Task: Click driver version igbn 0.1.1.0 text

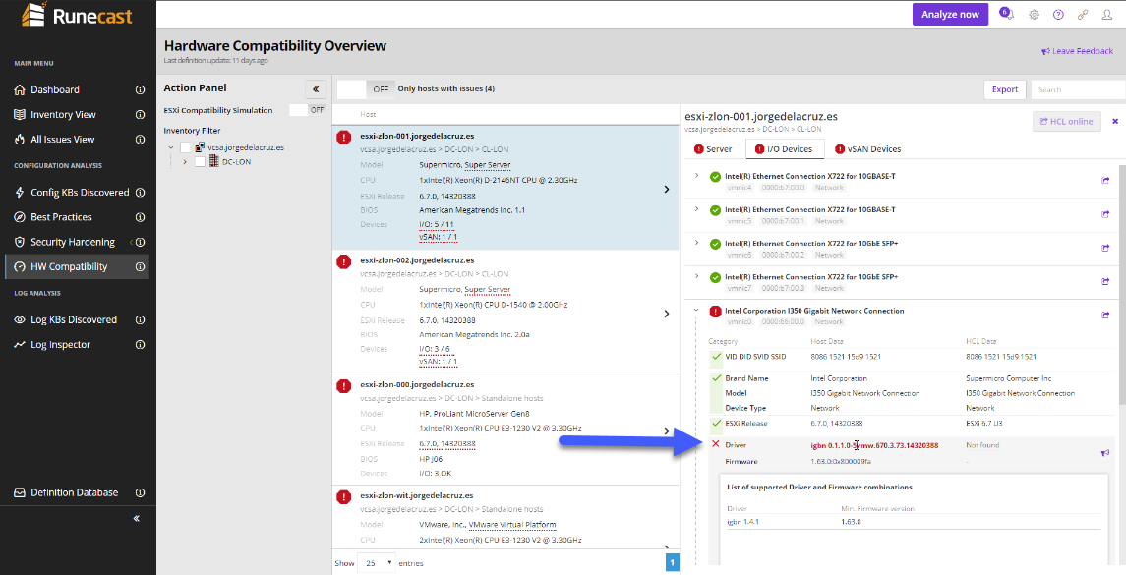Action: coord(874,446)
